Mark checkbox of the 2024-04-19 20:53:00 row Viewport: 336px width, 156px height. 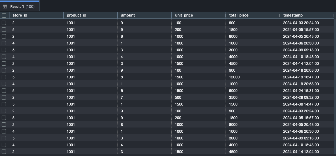coord(4,84)
